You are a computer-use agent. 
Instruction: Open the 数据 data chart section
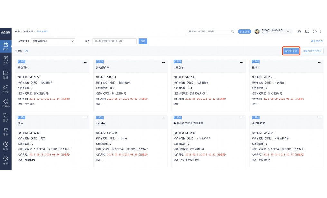(5, 75)
